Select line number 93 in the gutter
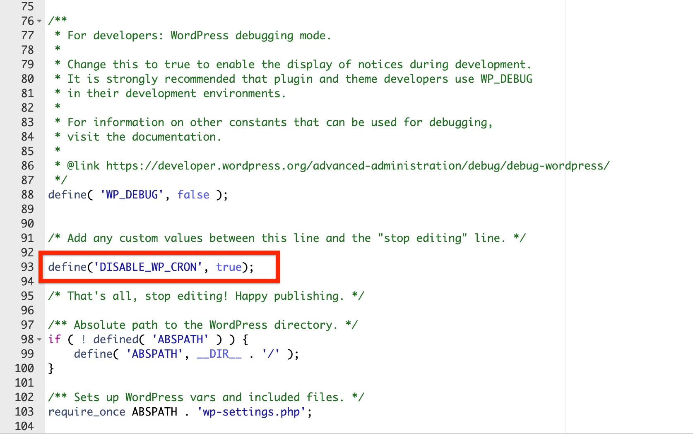This screenshot has height=435, width=693. pyautogui.click(x=27, y=267)
